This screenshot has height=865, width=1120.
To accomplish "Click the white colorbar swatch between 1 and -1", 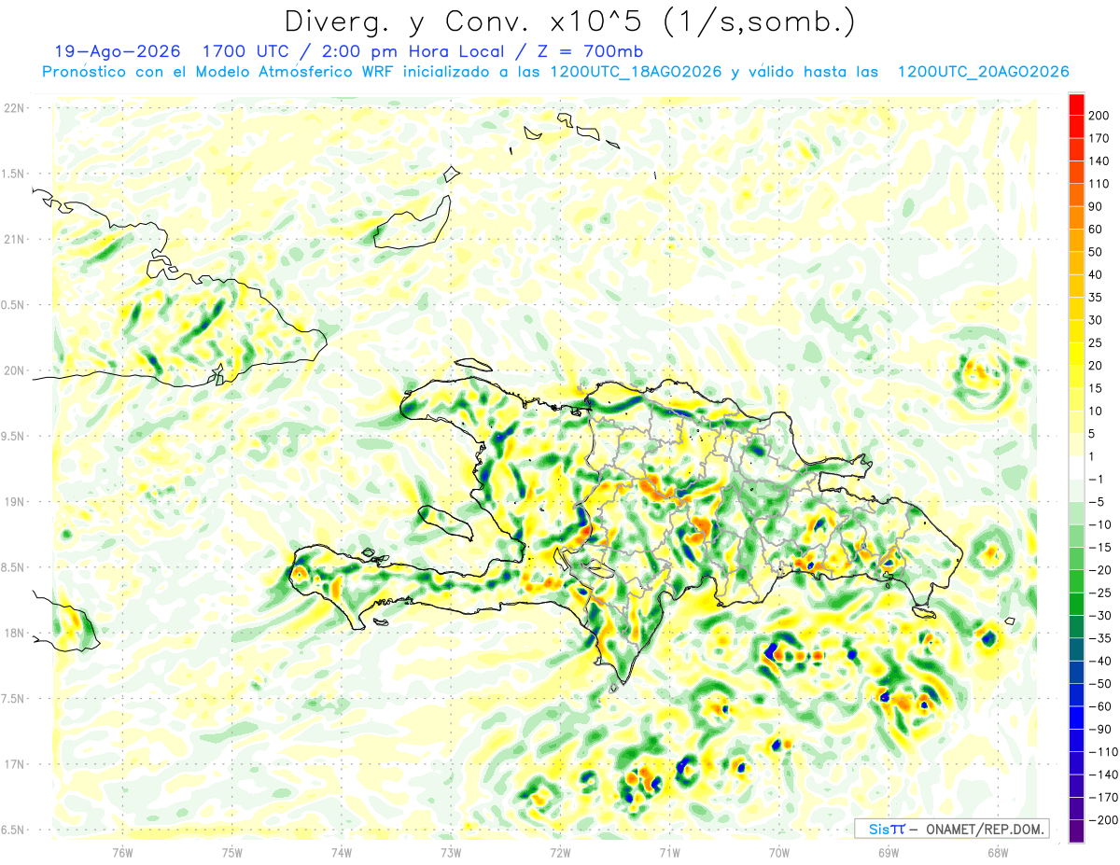I will click(1076, 467).
